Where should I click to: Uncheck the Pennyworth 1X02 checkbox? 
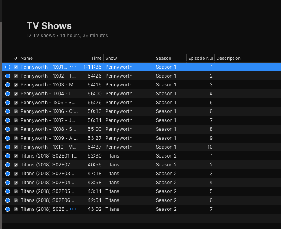click(x=16, y=76)
